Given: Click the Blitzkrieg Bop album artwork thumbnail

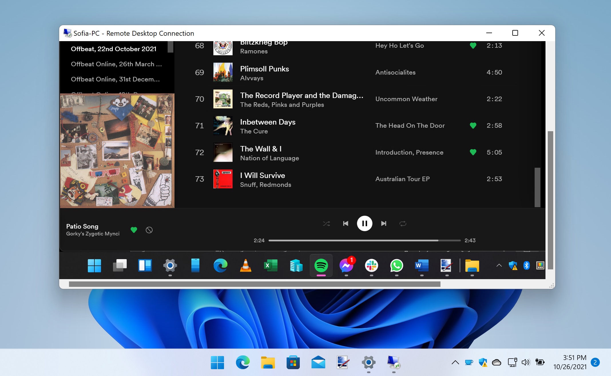Looking at the screenshot, I should pos(223,47).
